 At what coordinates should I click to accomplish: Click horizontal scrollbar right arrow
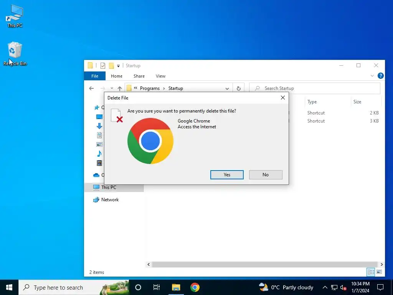point(382,264)
